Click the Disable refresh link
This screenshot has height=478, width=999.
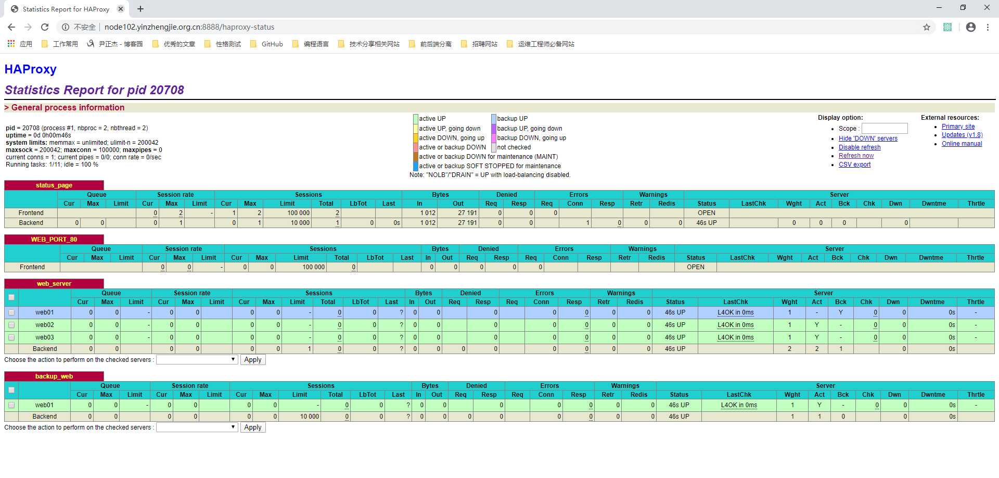coord(860,147)
